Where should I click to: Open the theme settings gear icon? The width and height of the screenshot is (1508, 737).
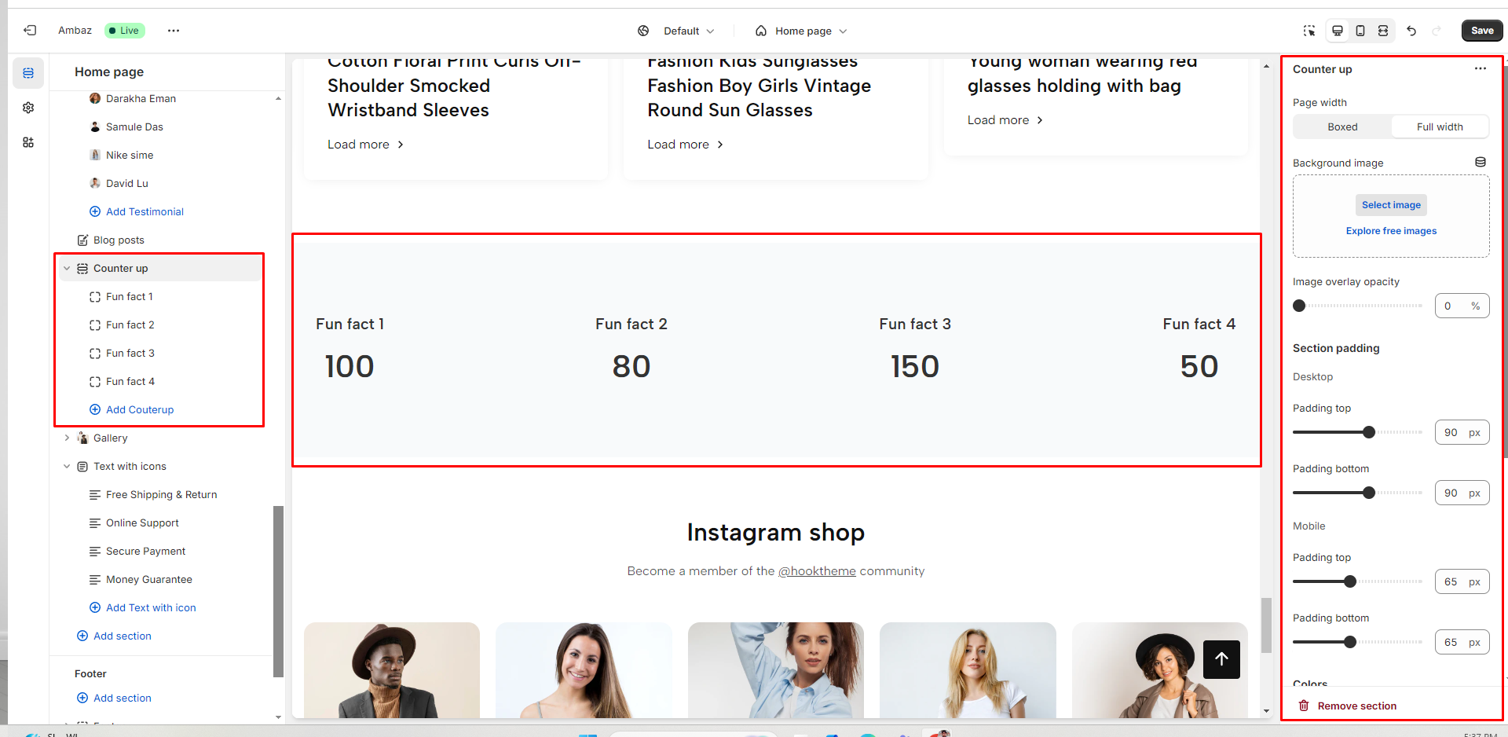click(x=28, y=108)
